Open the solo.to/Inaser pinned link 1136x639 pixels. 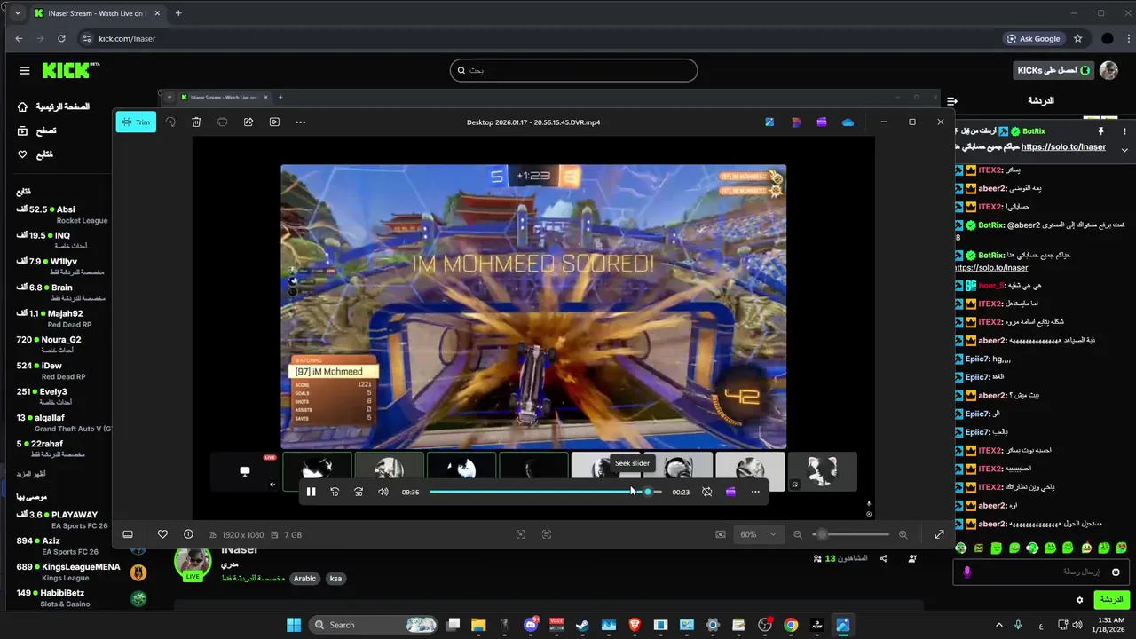[1063, 146]
